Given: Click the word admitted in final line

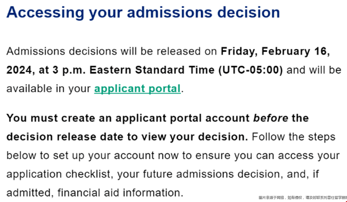Looking at the screenshot, I should [x=30, y=193].
